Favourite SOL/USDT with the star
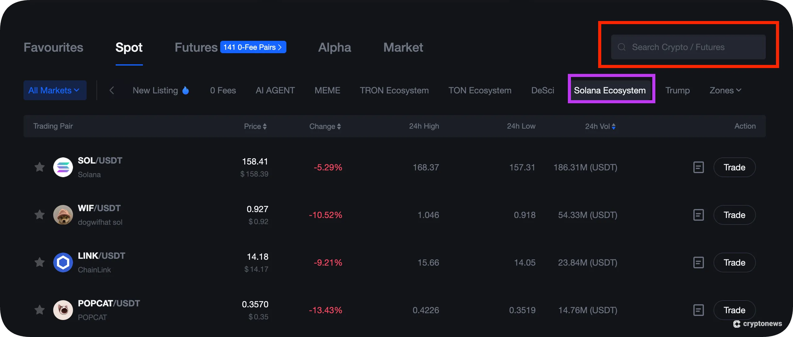 tap(40, 167)
